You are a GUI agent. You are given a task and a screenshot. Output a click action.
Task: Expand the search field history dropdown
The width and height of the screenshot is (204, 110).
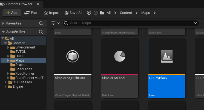[x=196, y=23]
